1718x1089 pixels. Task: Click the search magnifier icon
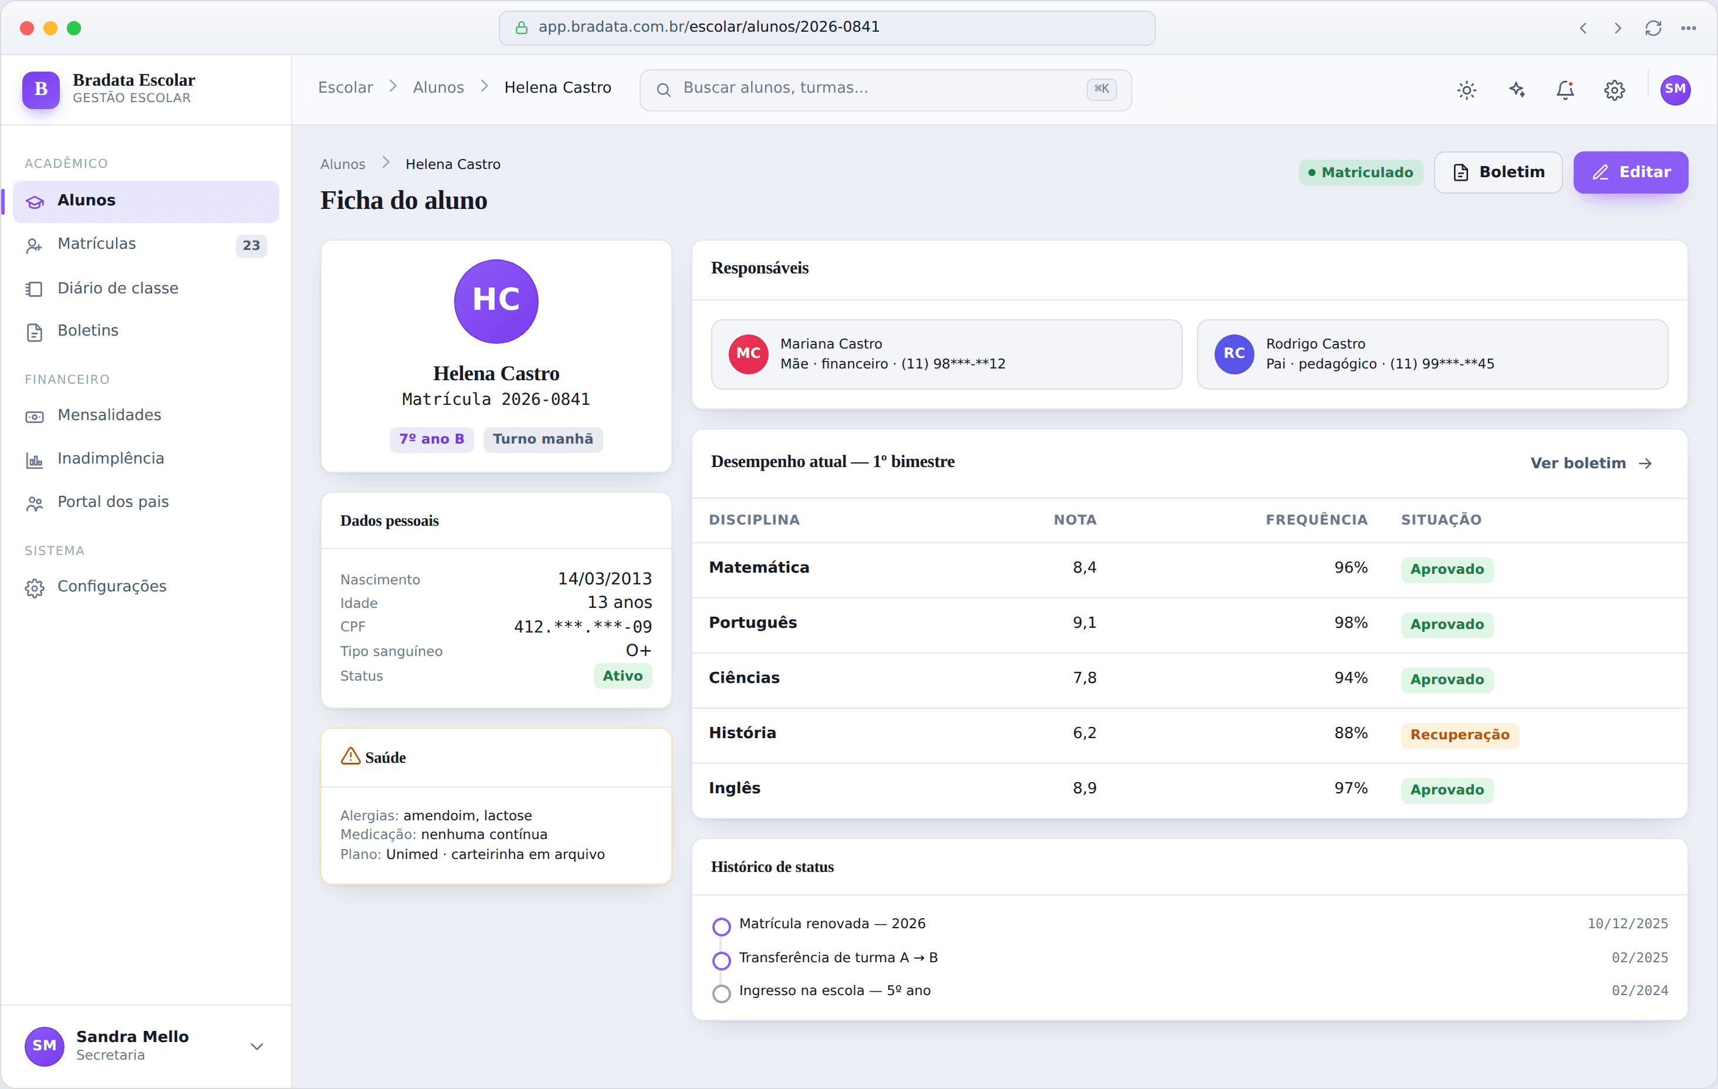pyautogui.click(x=664, y=90)
